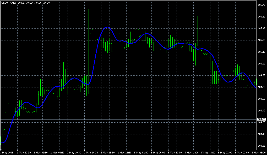Viewport: 267px width, 155px height.
Task: Click the 2 May 06:30 time label
Action: pyautogui.click(x=58, y=153)
